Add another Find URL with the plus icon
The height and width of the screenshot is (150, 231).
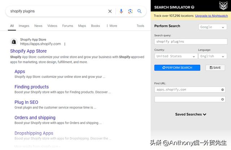click(222, 99)
